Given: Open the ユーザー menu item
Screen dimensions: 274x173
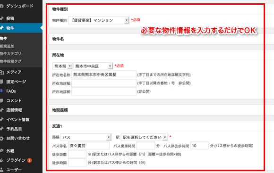Looking at the screenshot, I should pos(14,170).
